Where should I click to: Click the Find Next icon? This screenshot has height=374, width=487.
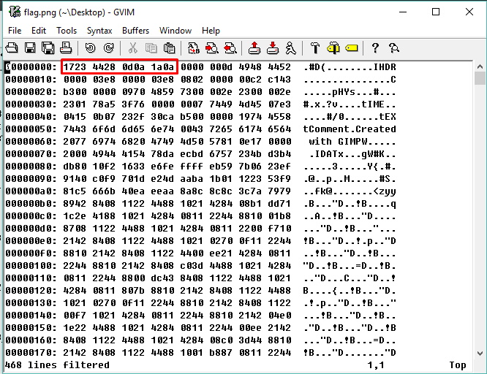tap(212, 48)
